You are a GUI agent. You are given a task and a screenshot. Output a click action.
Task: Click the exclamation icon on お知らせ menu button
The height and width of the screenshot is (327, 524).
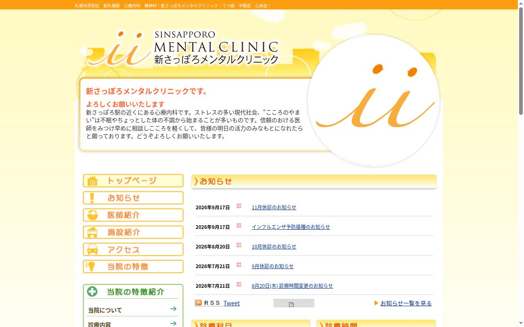pos(92,198)
